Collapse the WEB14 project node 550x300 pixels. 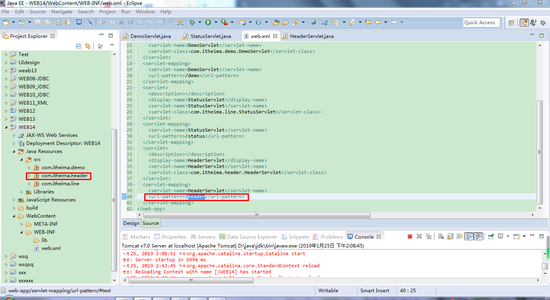click(6, 127)
